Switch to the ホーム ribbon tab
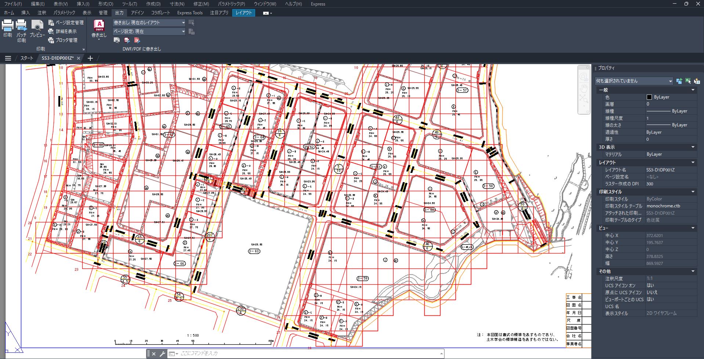 coord(9,13)
